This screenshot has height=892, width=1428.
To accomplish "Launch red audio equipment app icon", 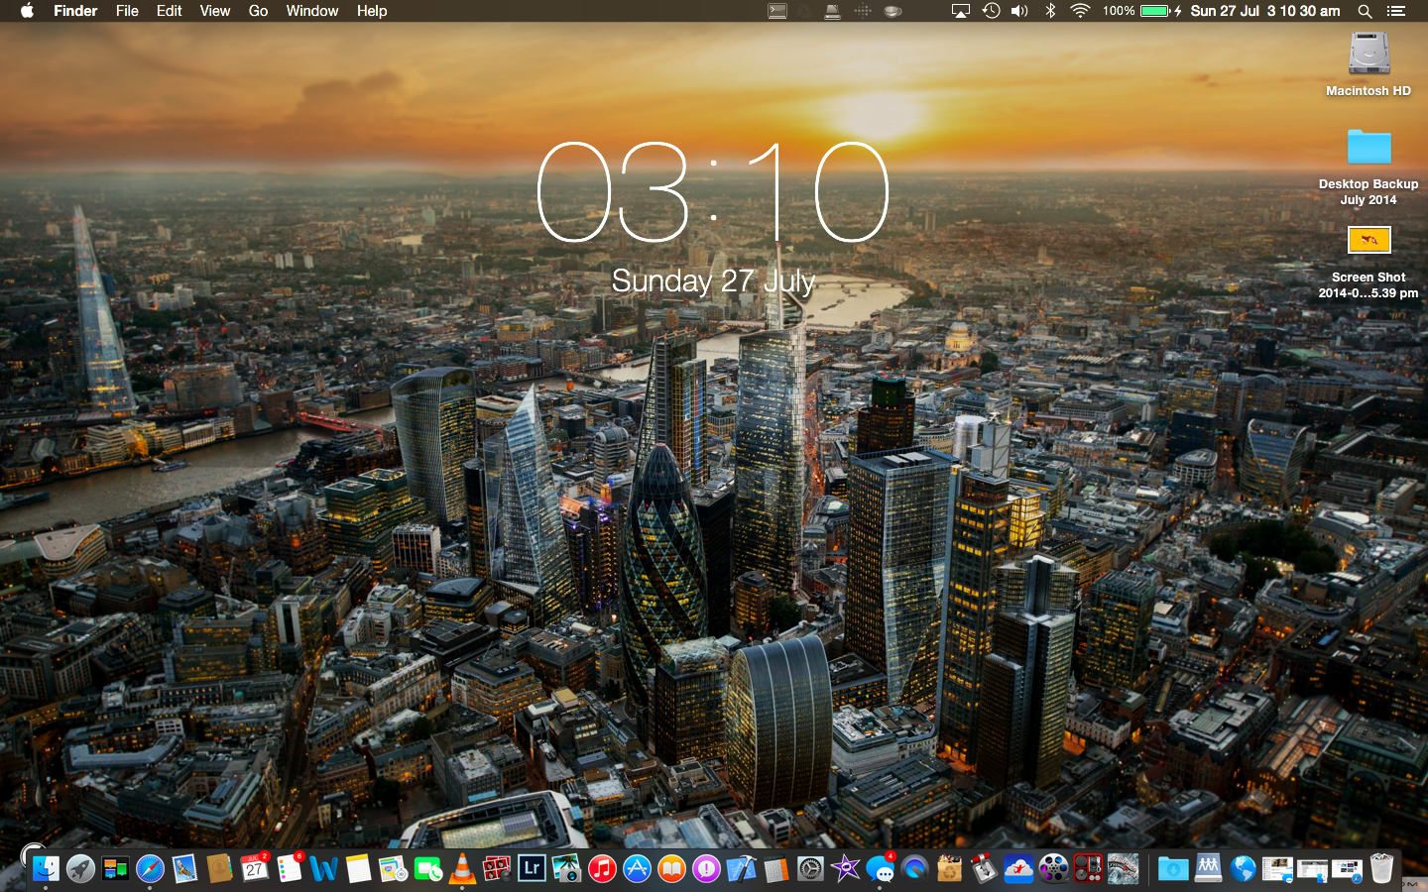I will (1088, 869).
